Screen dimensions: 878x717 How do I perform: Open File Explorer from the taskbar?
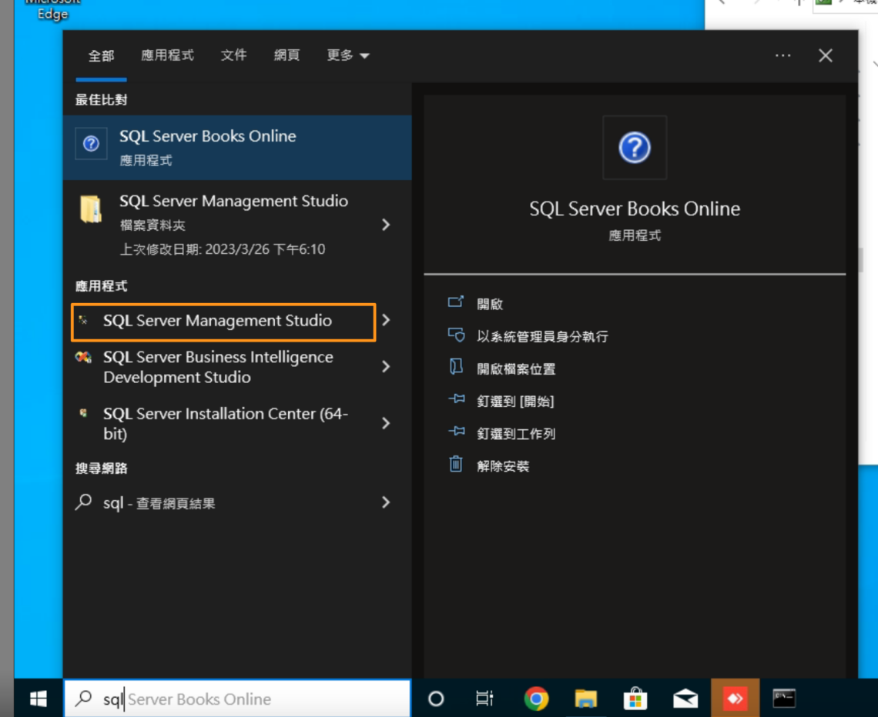coord(585,698)
